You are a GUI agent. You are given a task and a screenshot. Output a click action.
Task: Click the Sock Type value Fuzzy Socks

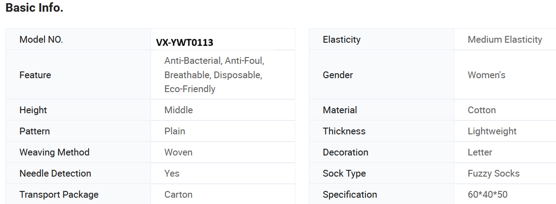tap(494, 173)
